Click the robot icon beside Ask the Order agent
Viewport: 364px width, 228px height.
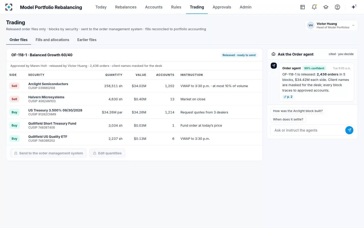coord(274,54)
